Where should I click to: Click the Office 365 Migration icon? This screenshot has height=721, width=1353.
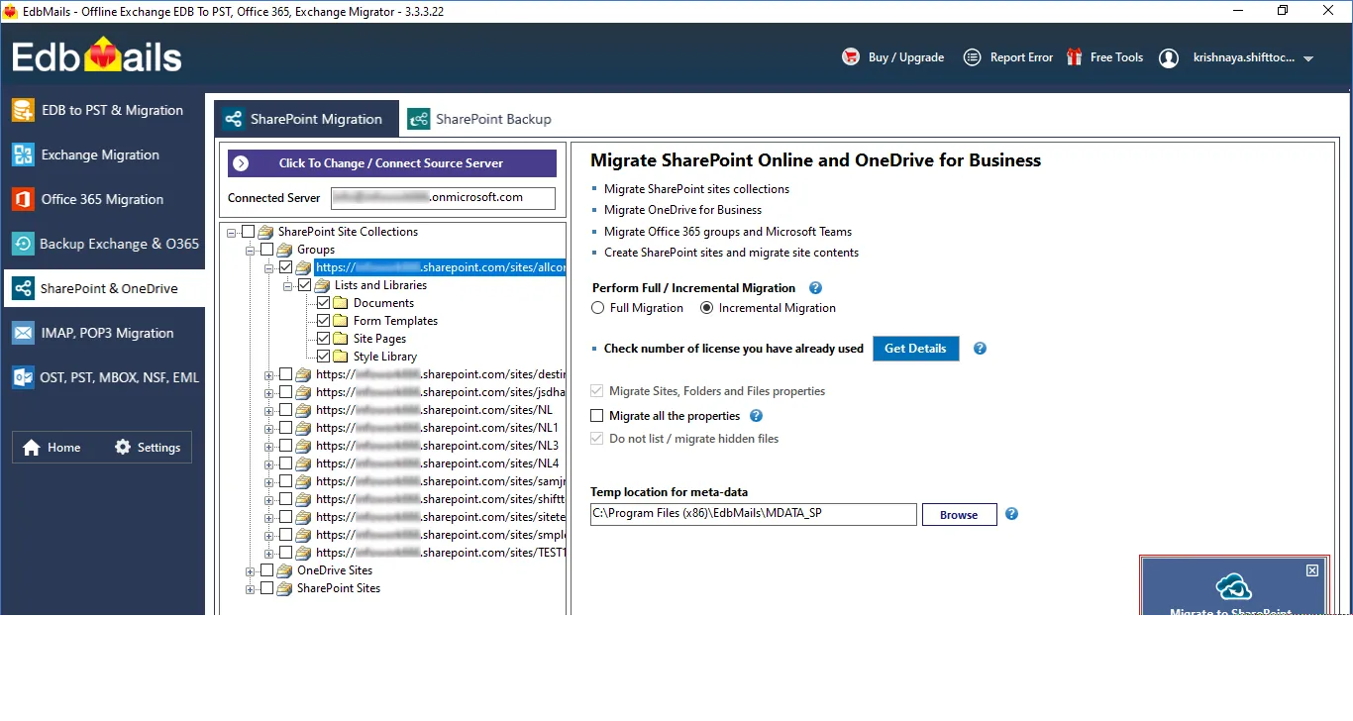[x=23, y=199]
